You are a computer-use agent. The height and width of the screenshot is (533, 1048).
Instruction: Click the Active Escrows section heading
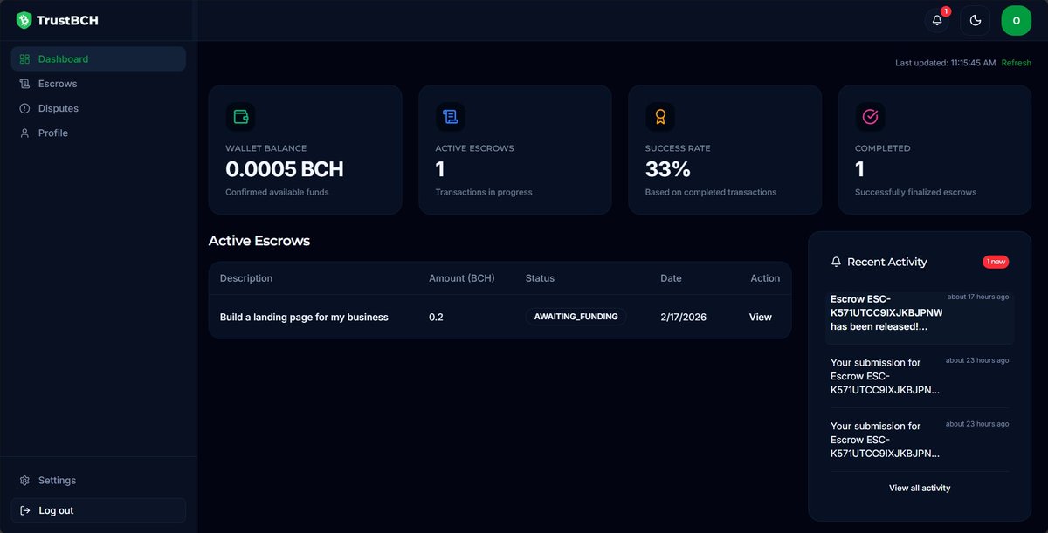[259, 241]
